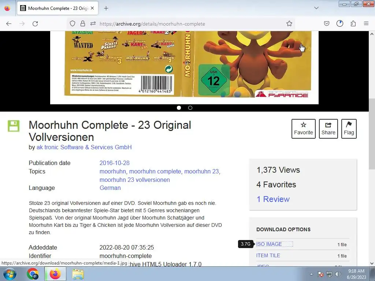Viewport: 375px width, 281px height.
Task: Download the ISO IMAGE file
Action: click(269, 244)
